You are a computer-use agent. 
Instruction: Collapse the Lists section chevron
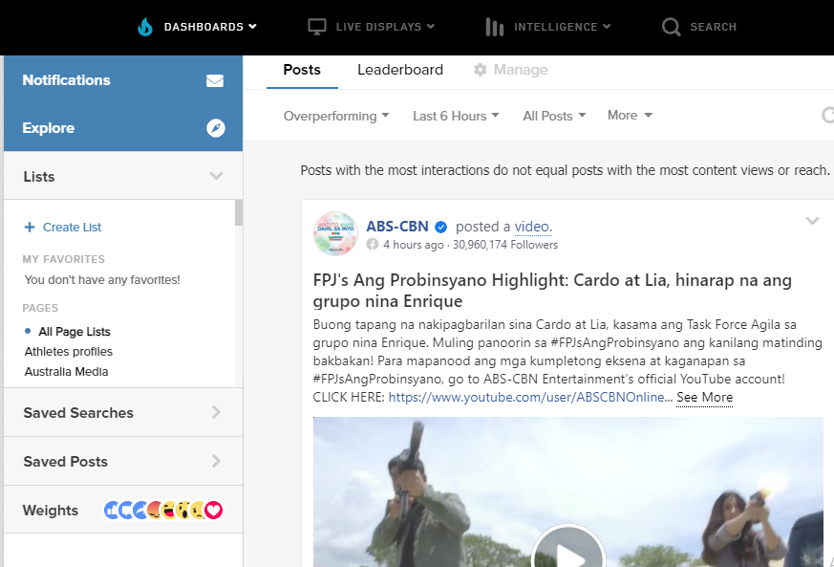[x=216, y=176]
